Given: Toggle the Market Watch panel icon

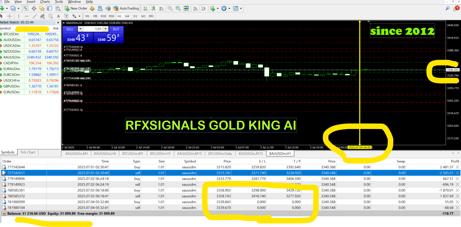Looking at the screenshot, I should coord(26,8).
